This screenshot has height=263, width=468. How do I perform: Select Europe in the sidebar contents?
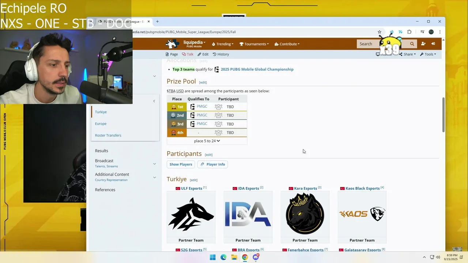pyautogui.click(x=101, y=123)
